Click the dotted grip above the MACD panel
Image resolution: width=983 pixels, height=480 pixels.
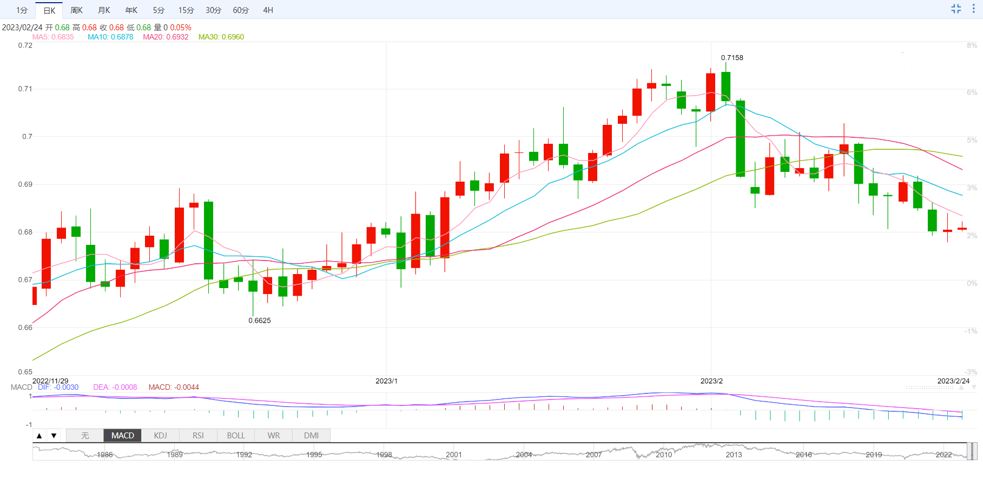pos(930,388)
